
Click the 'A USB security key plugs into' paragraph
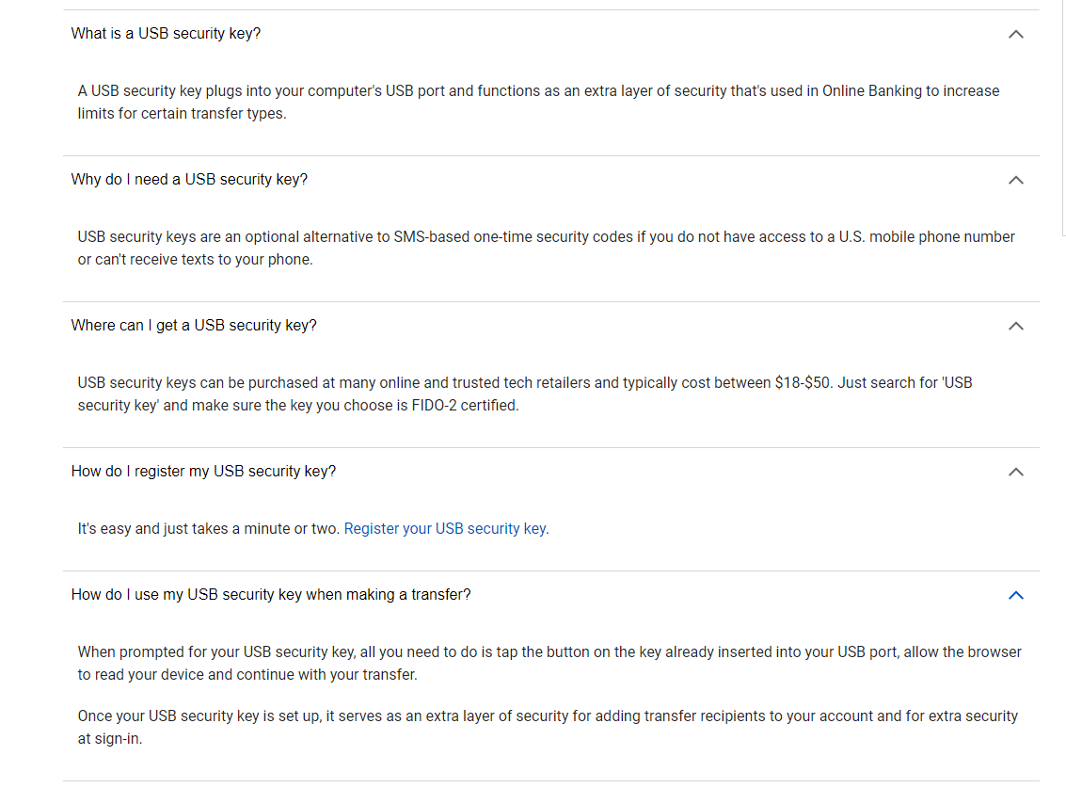point(538,102)
